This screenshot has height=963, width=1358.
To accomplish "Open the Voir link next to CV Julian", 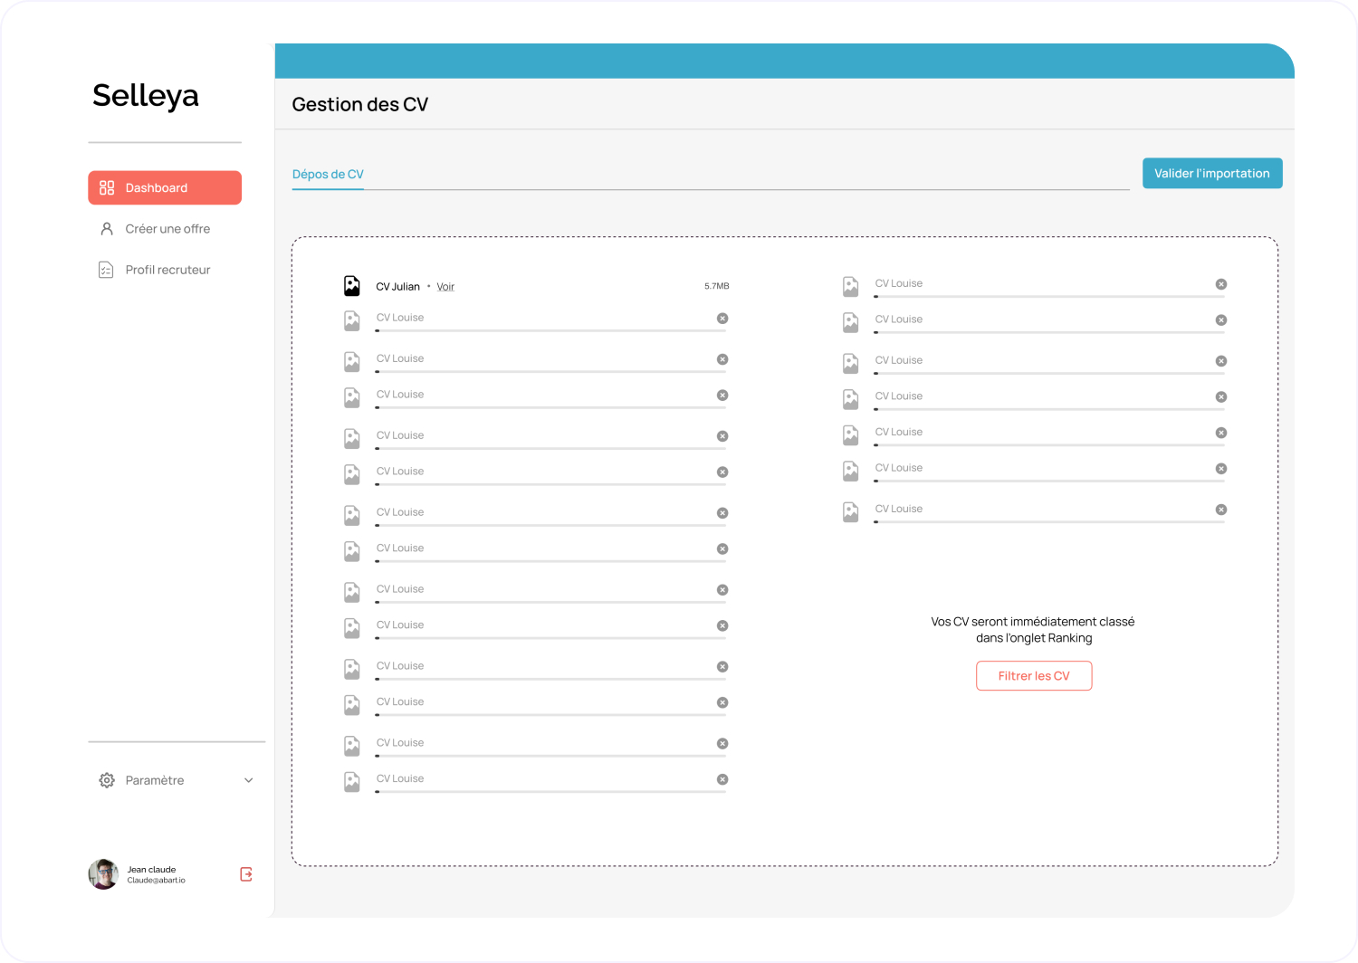I will (x=445, y=286).
